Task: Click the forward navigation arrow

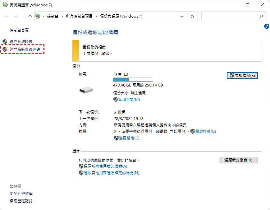Action: click(16, 16)
